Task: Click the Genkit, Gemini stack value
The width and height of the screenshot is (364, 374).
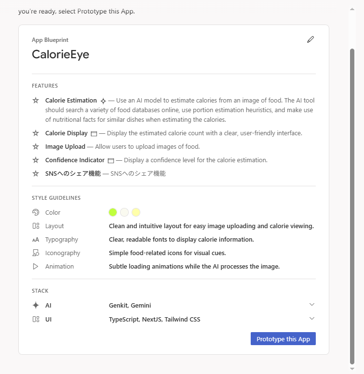Action: point(130,305)
